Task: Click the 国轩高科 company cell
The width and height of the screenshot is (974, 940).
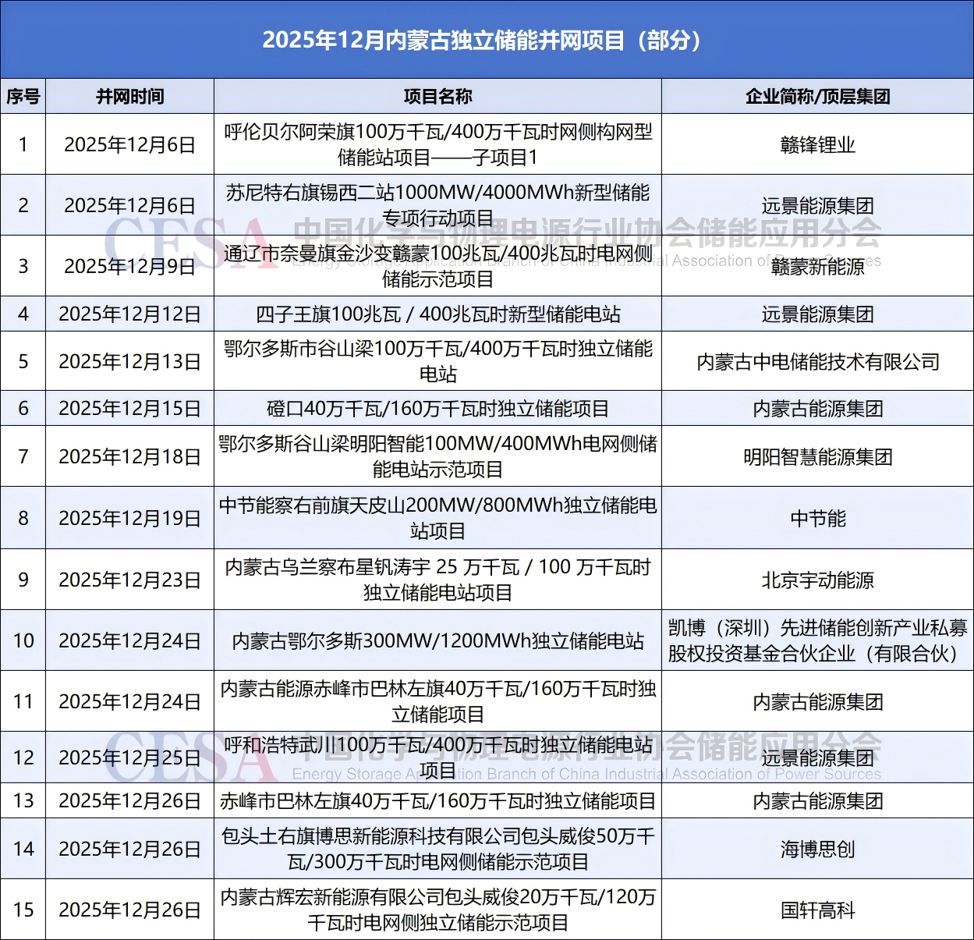Action: (x=817, y=910)
